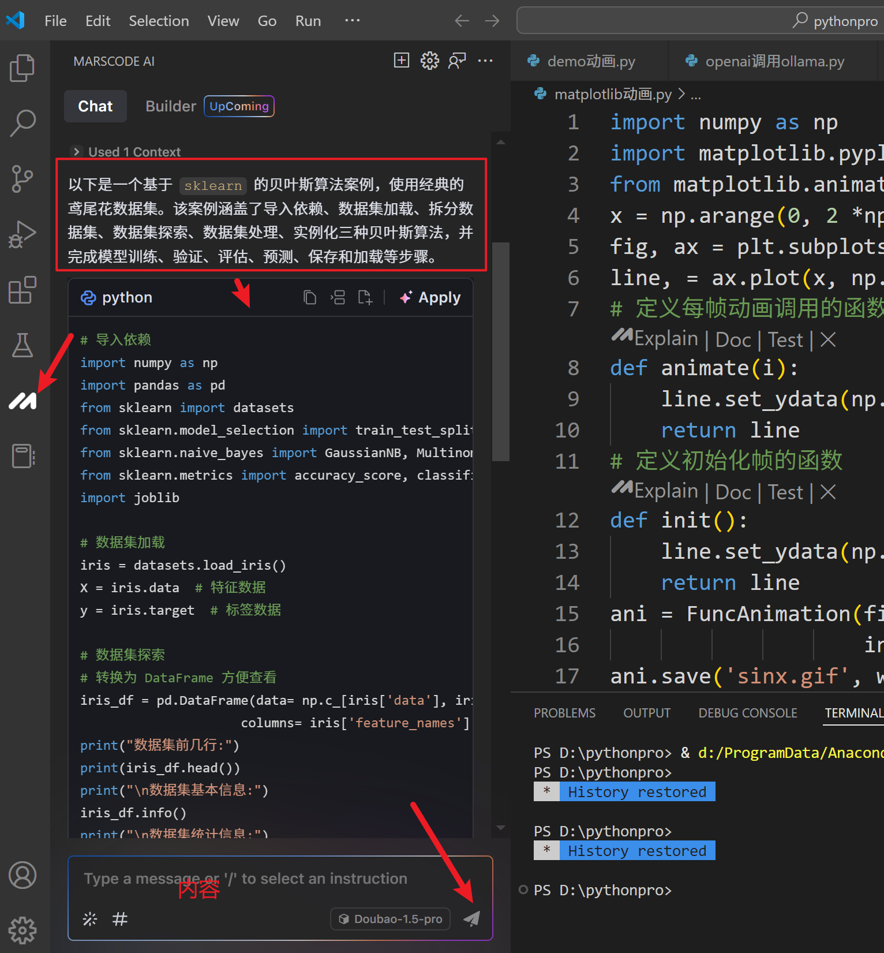This screenshot has width=884, height=953.
Task: Insert code at cursor from code block
Action: 338,297
